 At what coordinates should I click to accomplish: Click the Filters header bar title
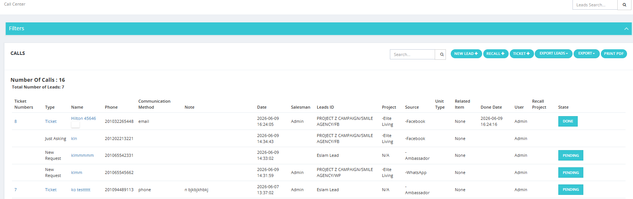coord(16,28)
